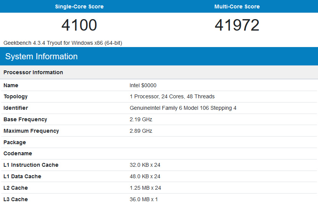Screen dimensions: 318x205
Task: Select the L1 Instruction Cache label
Action: pyautogui.click(x=31, y=165)
